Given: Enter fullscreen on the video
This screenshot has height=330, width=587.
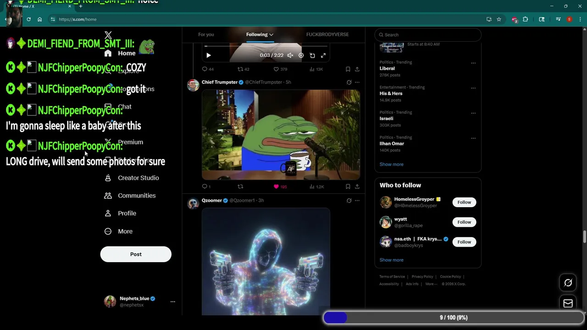Looking at the screenshot, I should (323, 55).
